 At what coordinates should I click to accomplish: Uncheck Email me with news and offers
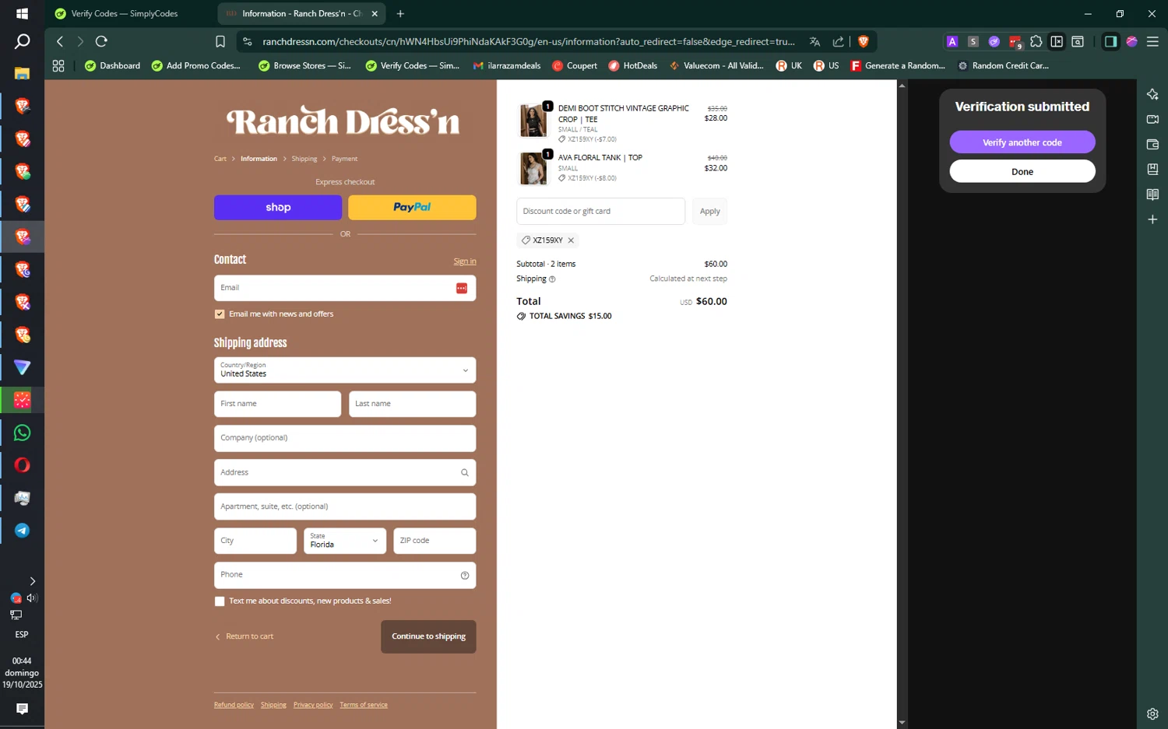tap(220, 314)
